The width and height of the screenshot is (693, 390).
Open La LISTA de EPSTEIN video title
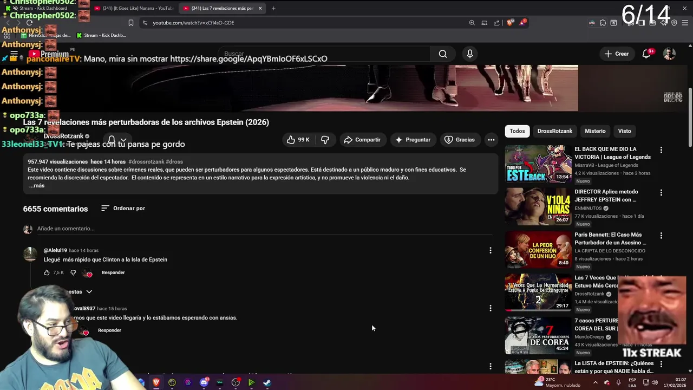tap(614, 367)
